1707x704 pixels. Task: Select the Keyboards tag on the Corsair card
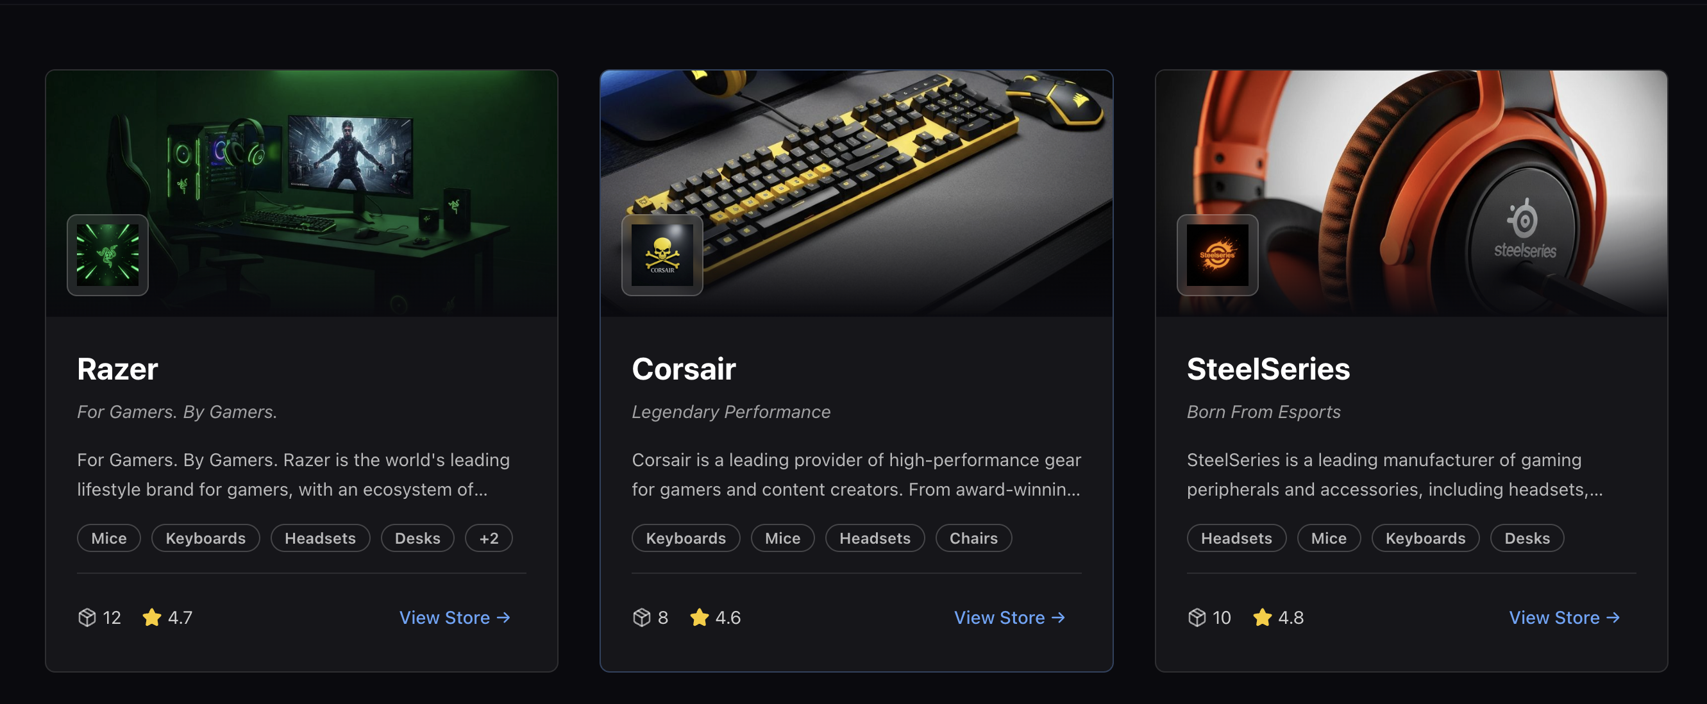pos(685,538)
